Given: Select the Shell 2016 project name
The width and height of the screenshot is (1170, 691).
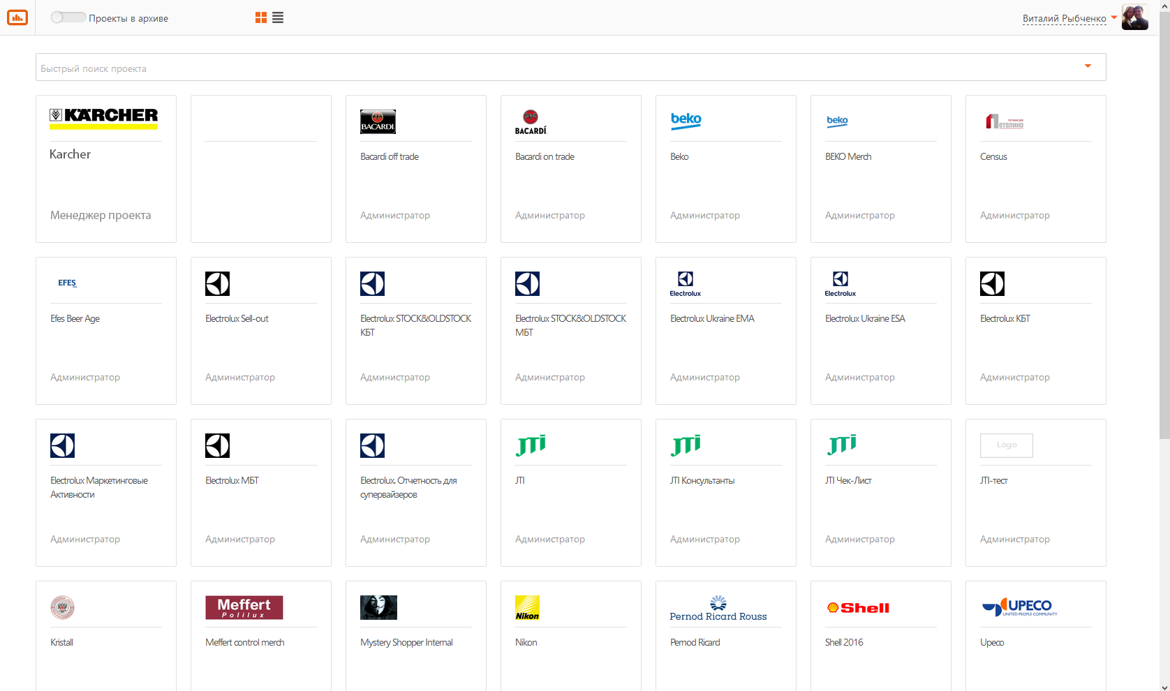Looking at the screenshot, I should (844, 642).
